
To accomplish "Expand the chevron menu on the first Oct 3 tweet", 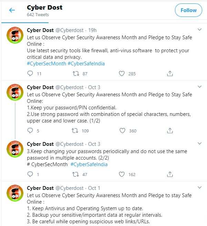I will coord(199,87).
